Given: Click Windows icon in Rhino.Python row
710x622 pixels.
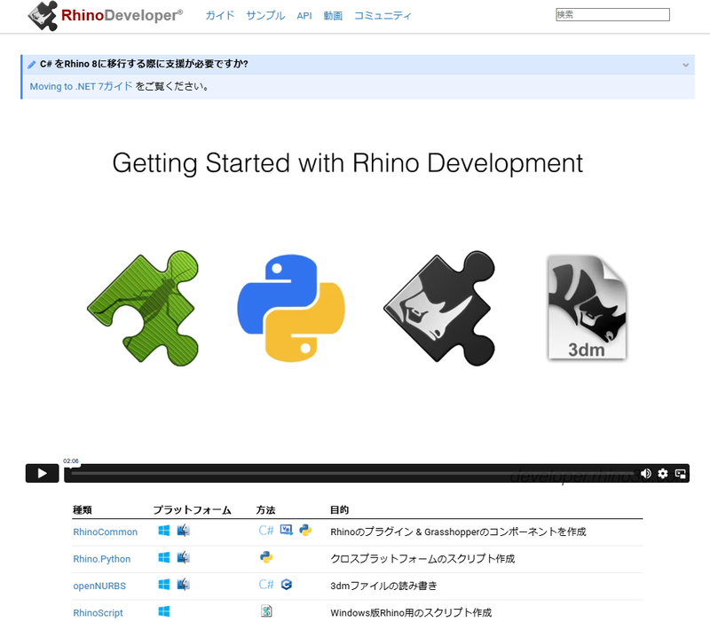Looking at the screenshot, I should [164, 557].
